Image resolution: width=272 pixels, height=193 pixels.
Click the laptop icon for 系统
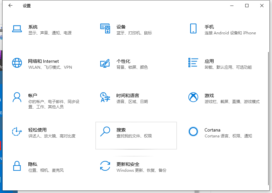pyautogui.click(x=17, y=29)
